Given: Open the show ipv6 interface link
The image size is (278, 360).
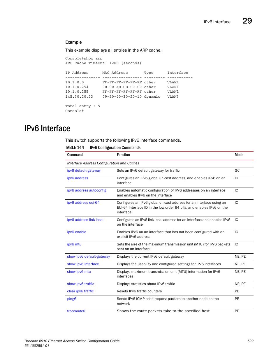Looking at the screenshot, I should point(83,264).
